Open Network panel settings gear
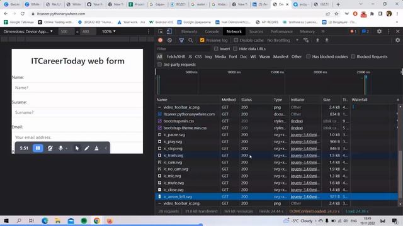This screenshot has height=226, width=403. coord(397,40)
